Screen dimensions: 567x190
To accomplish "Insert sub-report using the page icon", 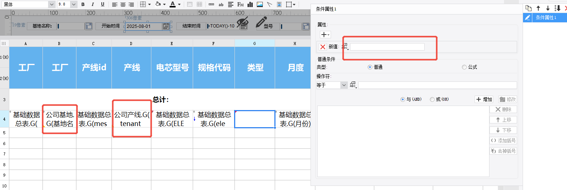I will (x=279, y=4).
